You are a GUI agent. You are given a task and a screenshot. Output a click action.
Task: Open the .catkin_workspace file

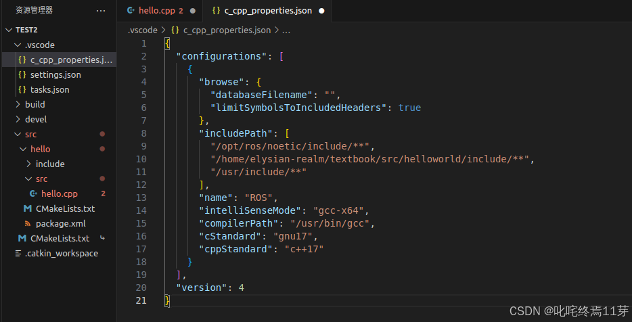[x=59, y=254]
